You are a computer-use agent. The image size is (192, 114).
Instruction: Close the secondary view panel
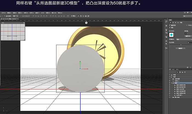tap(24, 23)
